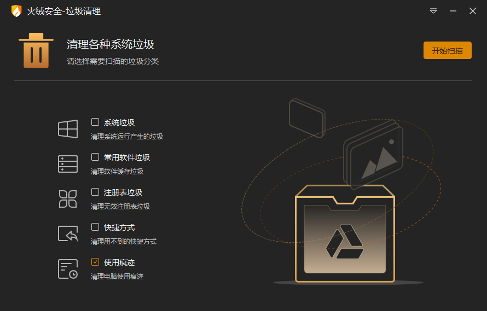This screenshot has width=487, height=311.
Task: Minimize the junk cleanup window
Action: 453,11
